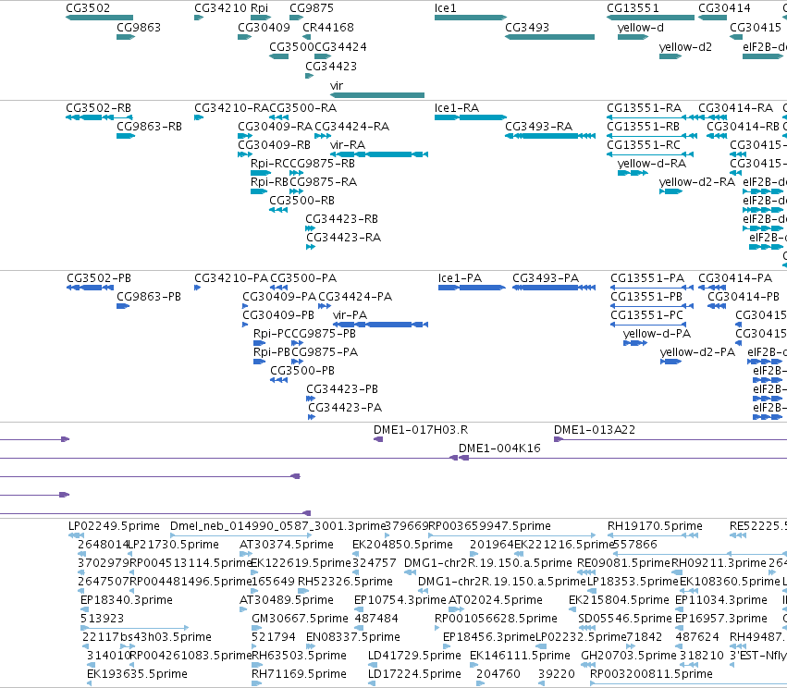
Task: Click the yellow-d-PA protein label
Action: pyautogui.click(x=657, y=334)
